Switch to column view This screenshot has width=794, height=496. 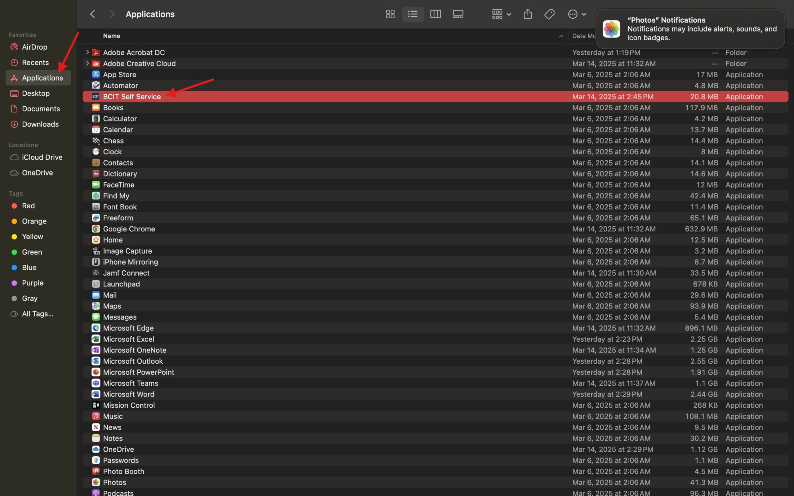(435, 14)
